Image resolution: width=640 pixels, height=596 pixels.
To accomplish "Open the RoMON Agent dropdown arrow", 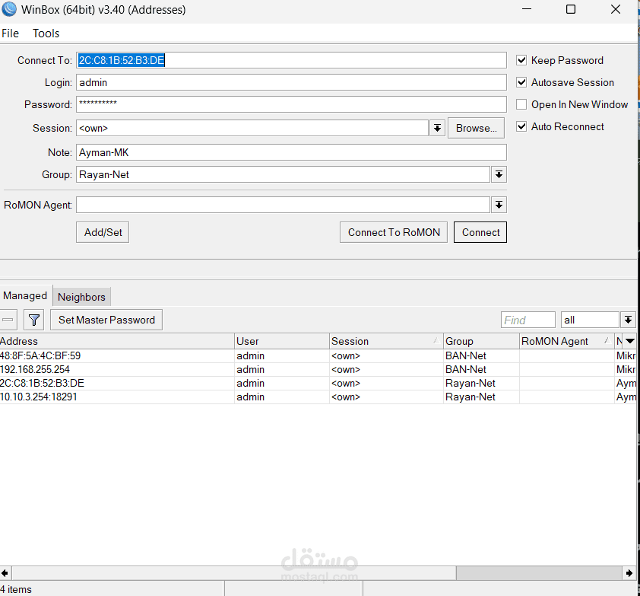I will point(499,206).
